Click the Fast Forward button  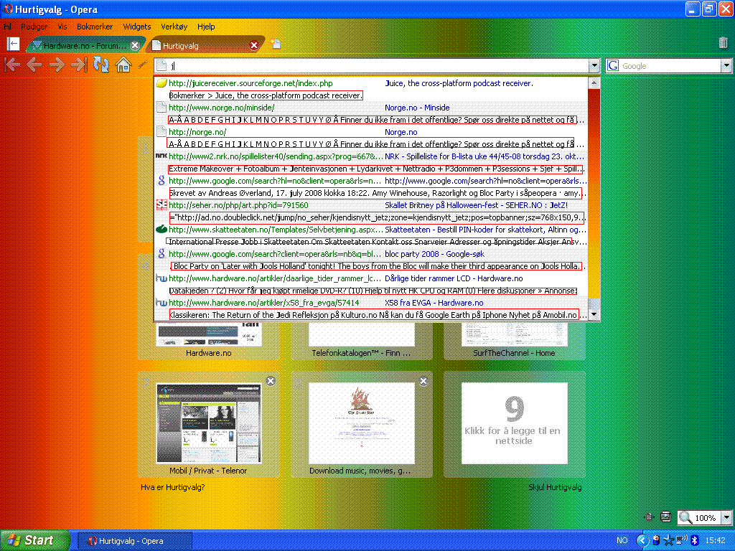click(79, 65)
